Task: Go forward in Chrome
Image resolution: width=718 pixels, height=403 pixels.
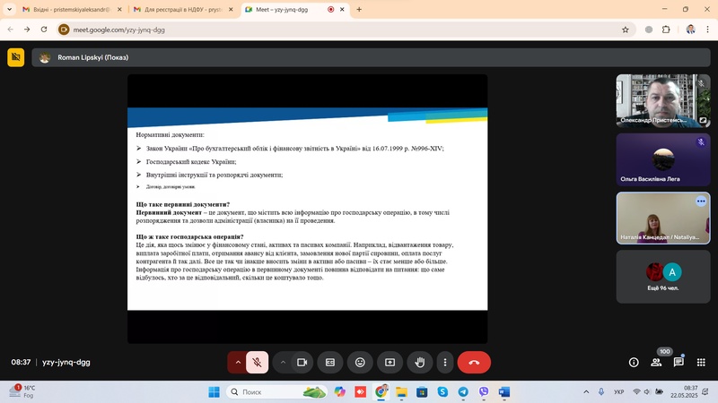Action: coord(27,30)
